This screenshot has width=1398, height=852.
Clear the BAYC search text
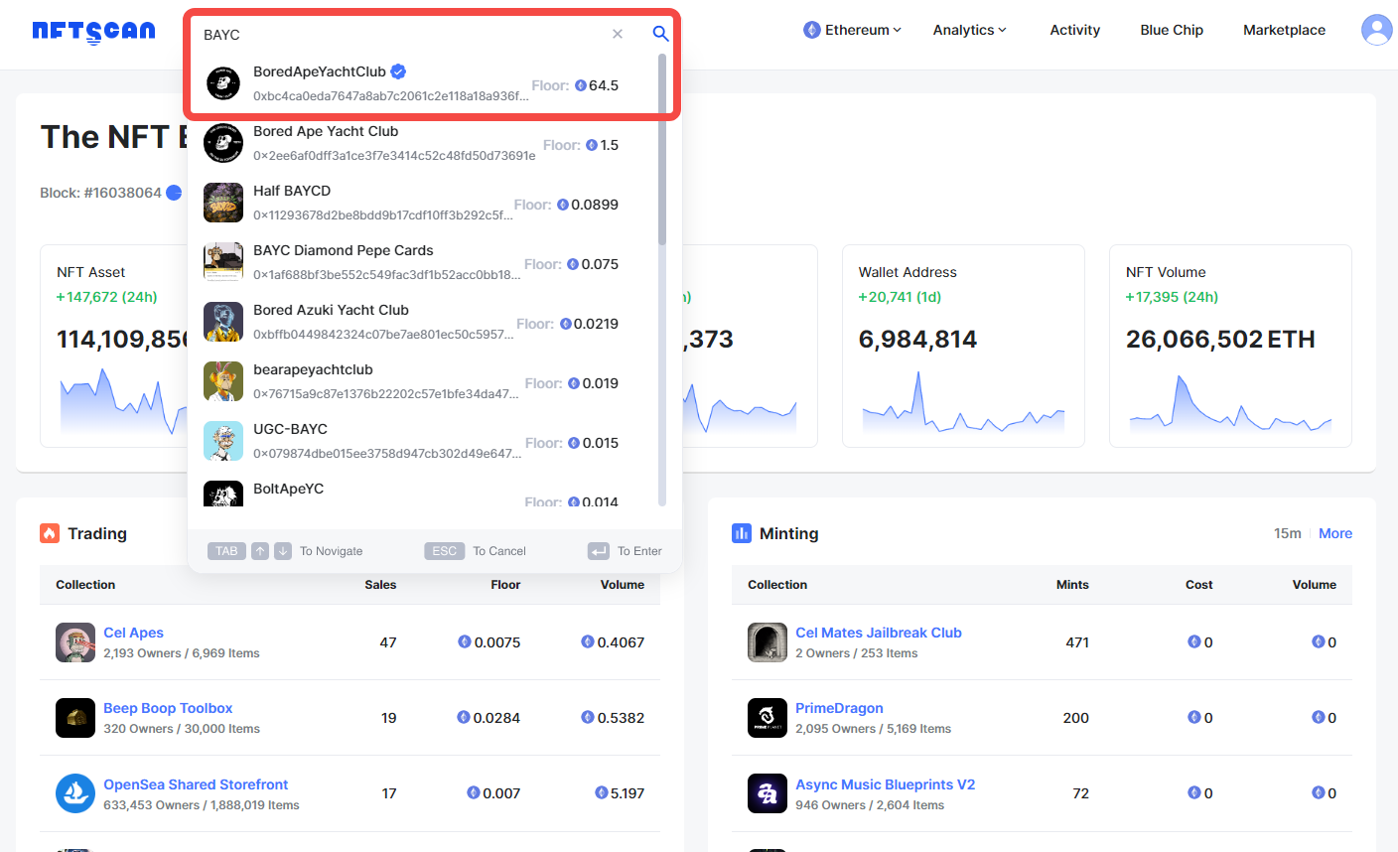[618, 34]
